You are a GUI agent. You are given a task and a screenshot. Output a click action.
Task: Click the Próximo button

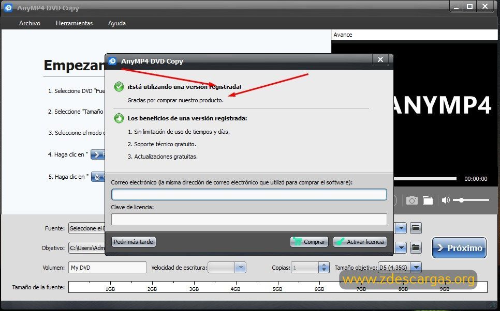pos(459,247)
